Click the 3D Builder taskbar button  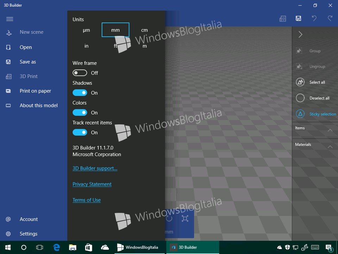pos(193,247)
